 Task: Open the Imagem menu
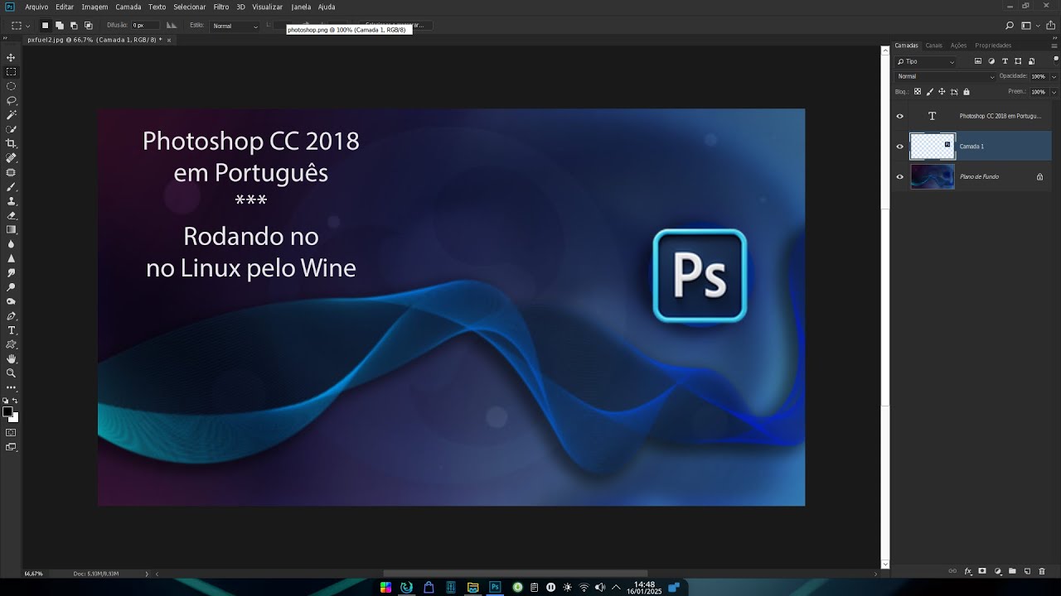tap(94, 7)
